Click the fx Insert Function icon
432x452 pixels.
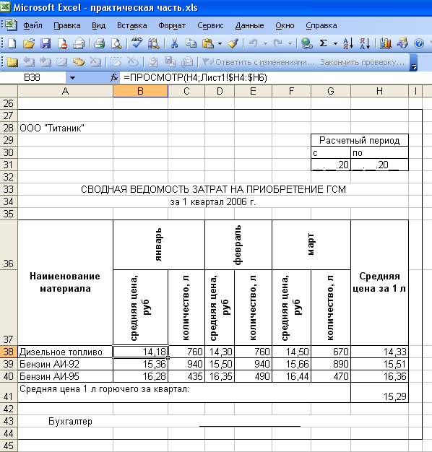click(x=114, y=77)
